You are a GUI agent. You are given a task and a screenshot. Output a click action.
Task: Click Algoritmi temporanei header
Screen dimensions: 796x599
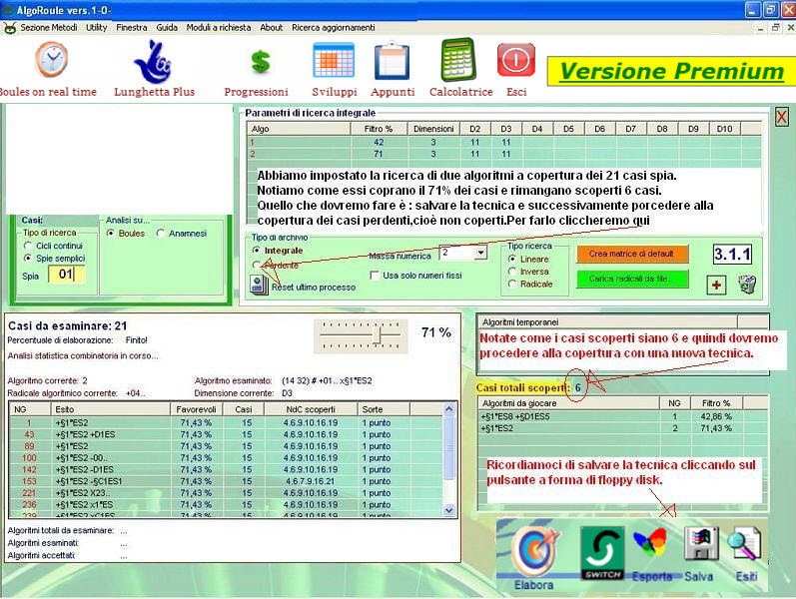607,322
